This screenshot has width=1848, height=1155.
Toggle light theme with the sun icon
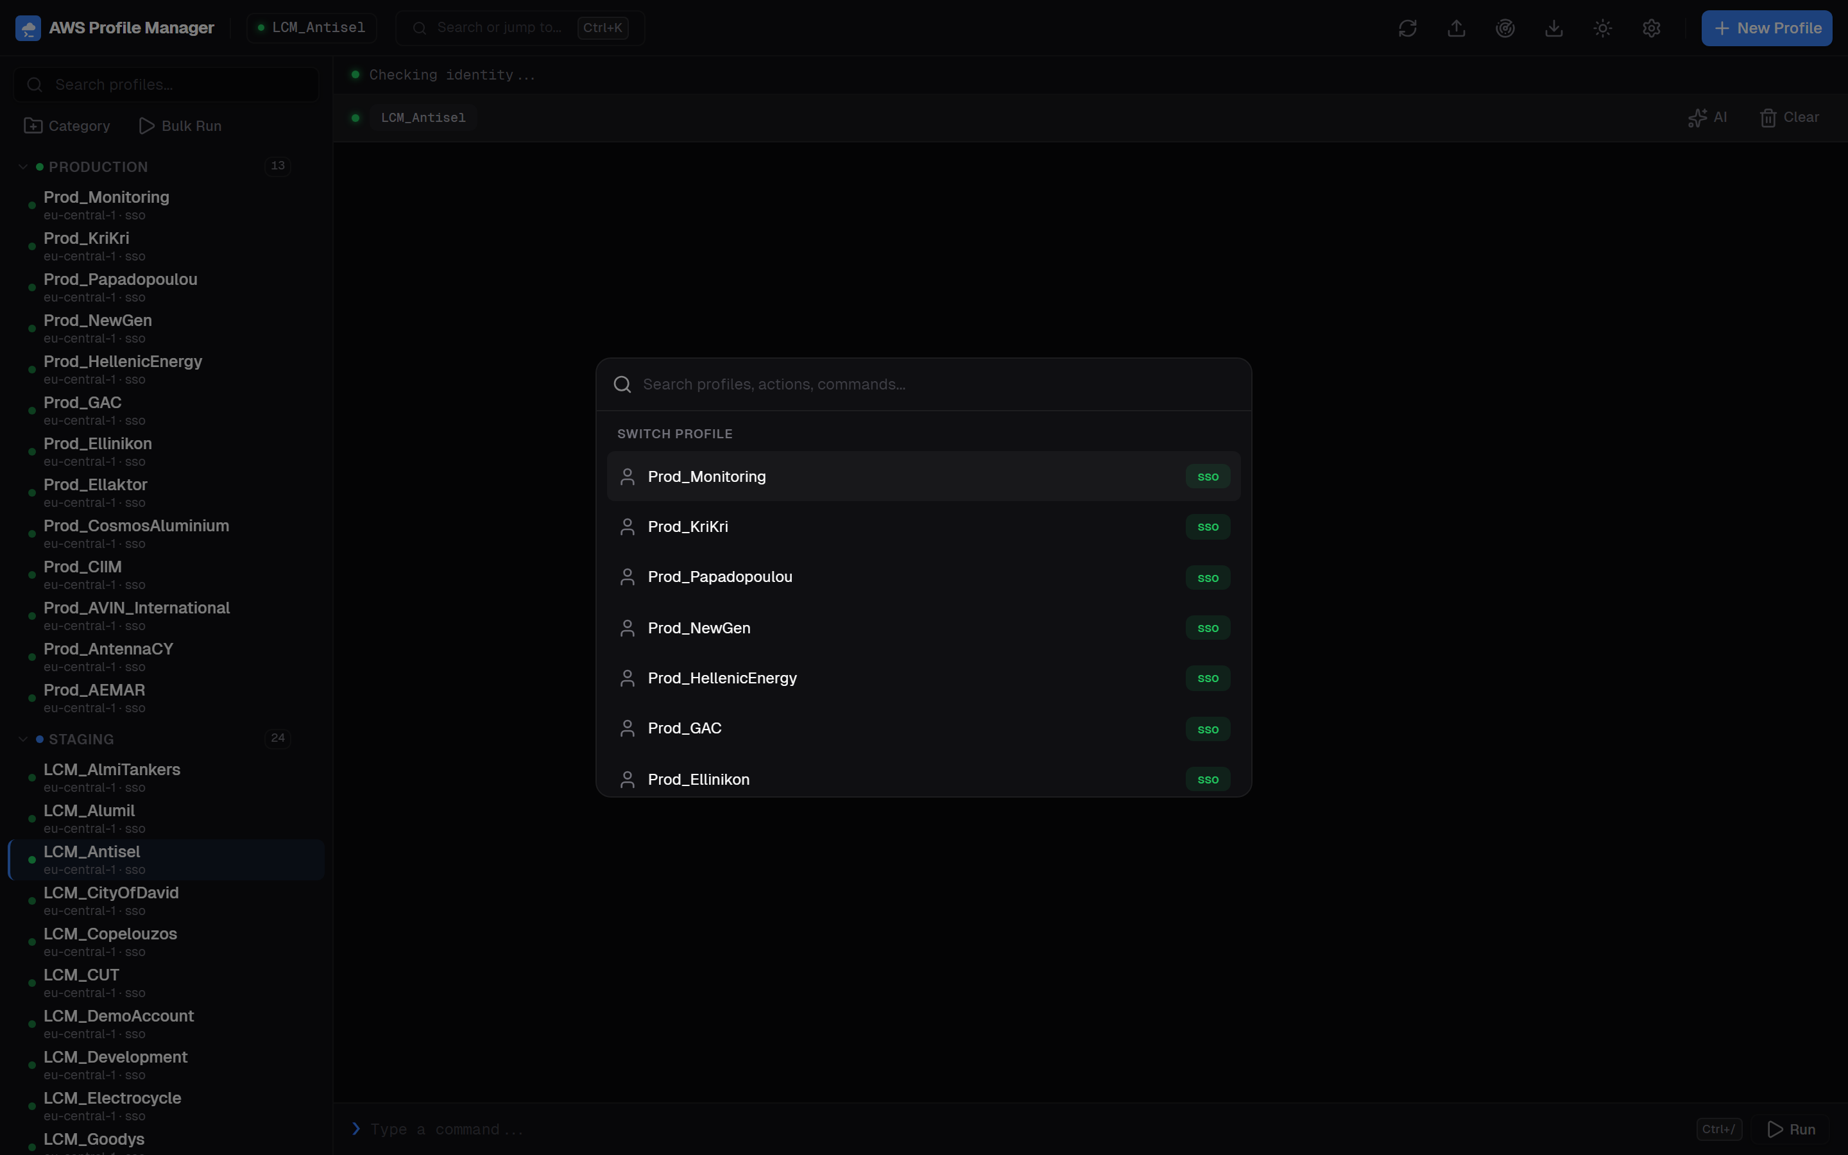(x=1602, y=28)
